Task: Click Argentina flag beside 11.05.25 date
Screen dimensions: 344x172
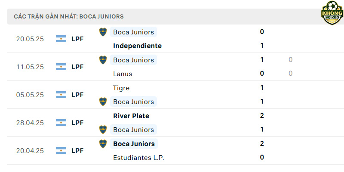Action: 61,67
